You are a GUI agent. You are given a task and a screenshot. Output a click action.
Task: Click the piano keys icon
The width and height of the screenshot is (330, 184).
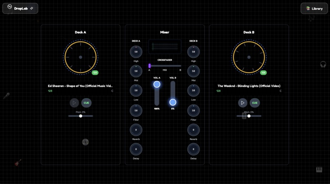tap(319, 170)
